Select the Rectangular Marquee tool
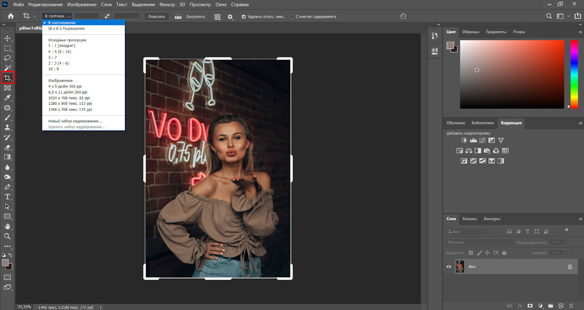584x310 pixels. (7, 48)
